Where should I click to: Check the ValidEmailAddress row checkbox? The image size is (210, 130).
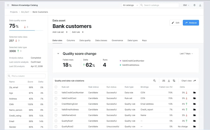click(x=56, y=110)
